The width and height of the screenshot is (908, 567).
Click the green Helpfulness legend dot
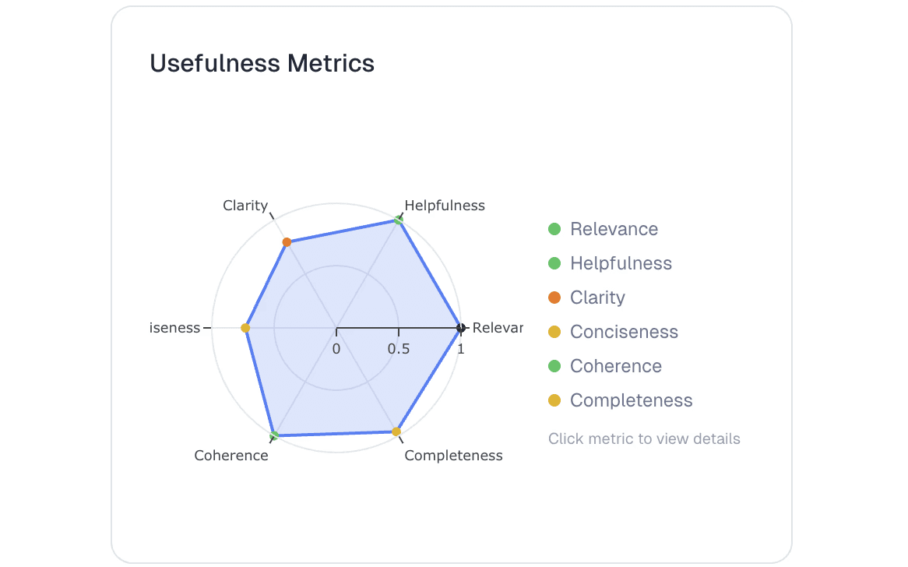pyautogui.click(x=554, y=263)
